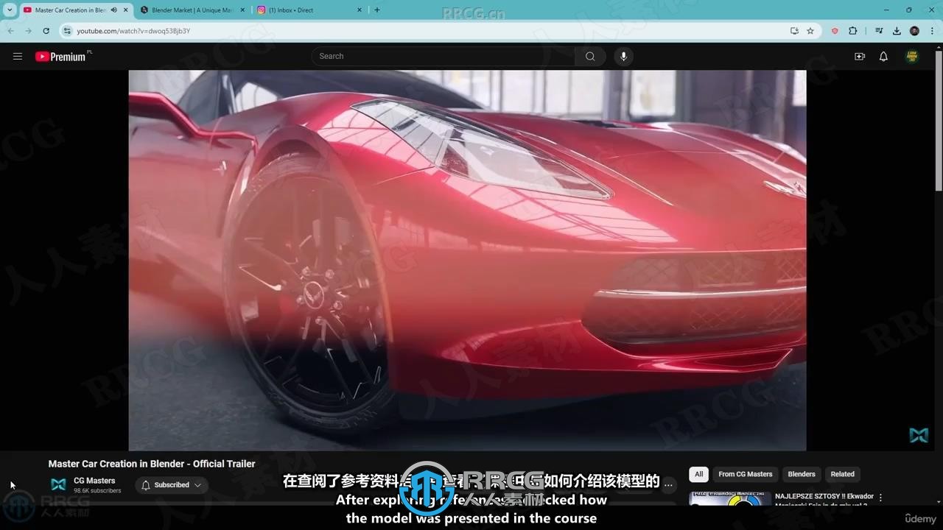The width and height of the screenshot is (943, 530).
Task: Click the YouTube search box
Action: pos(444,56)
